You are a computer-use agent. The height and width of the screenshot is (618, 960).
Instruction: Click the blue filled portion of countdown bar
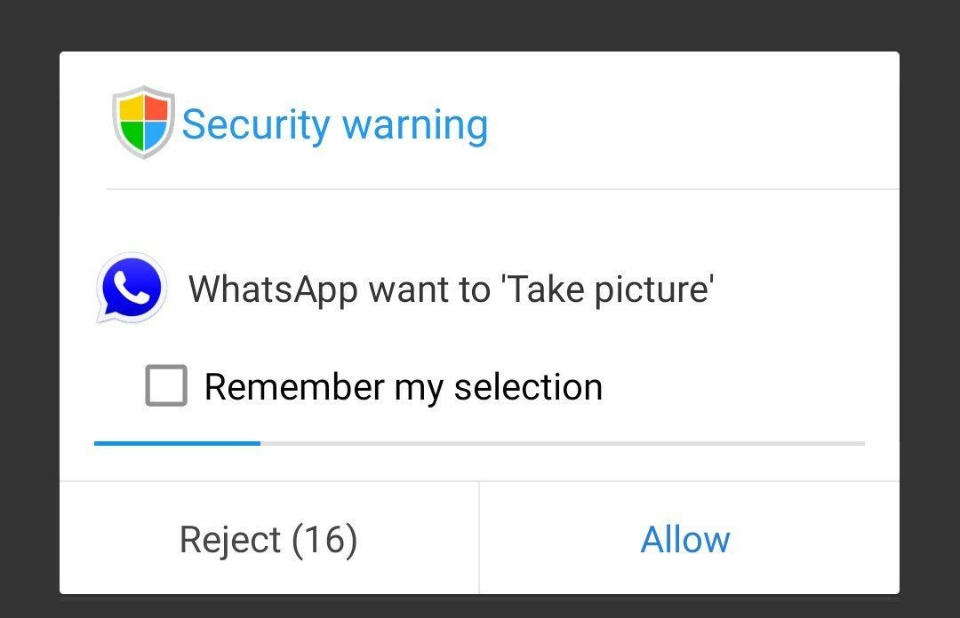tap(177, 443)
